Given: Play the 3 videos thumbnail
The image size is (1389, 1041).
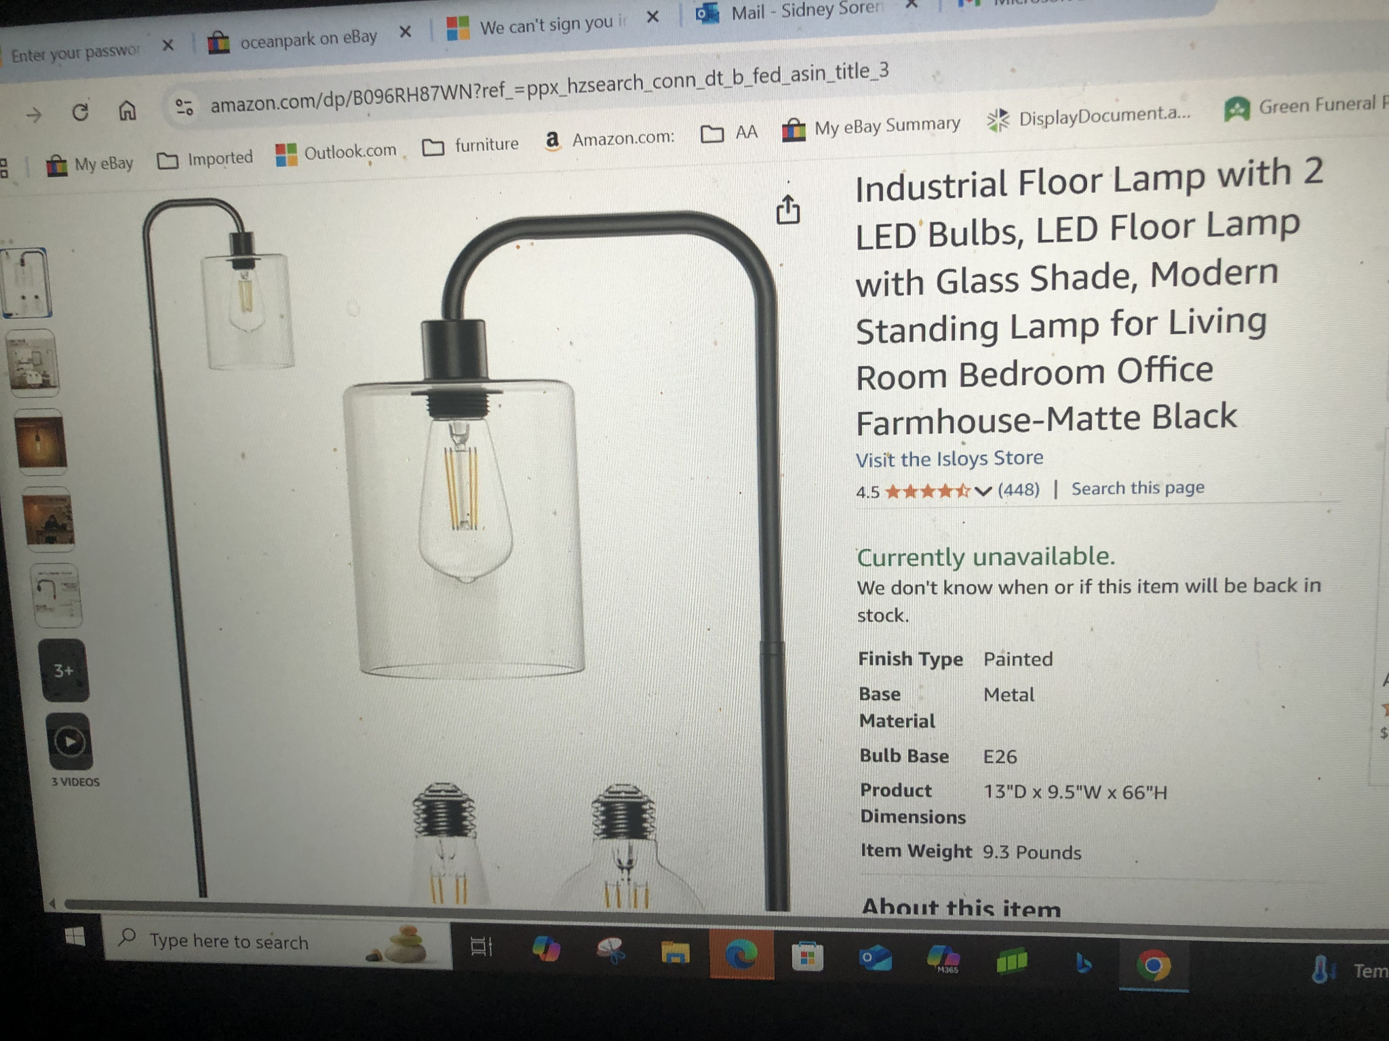Looking at the screenshot, I should pos(69,741).
